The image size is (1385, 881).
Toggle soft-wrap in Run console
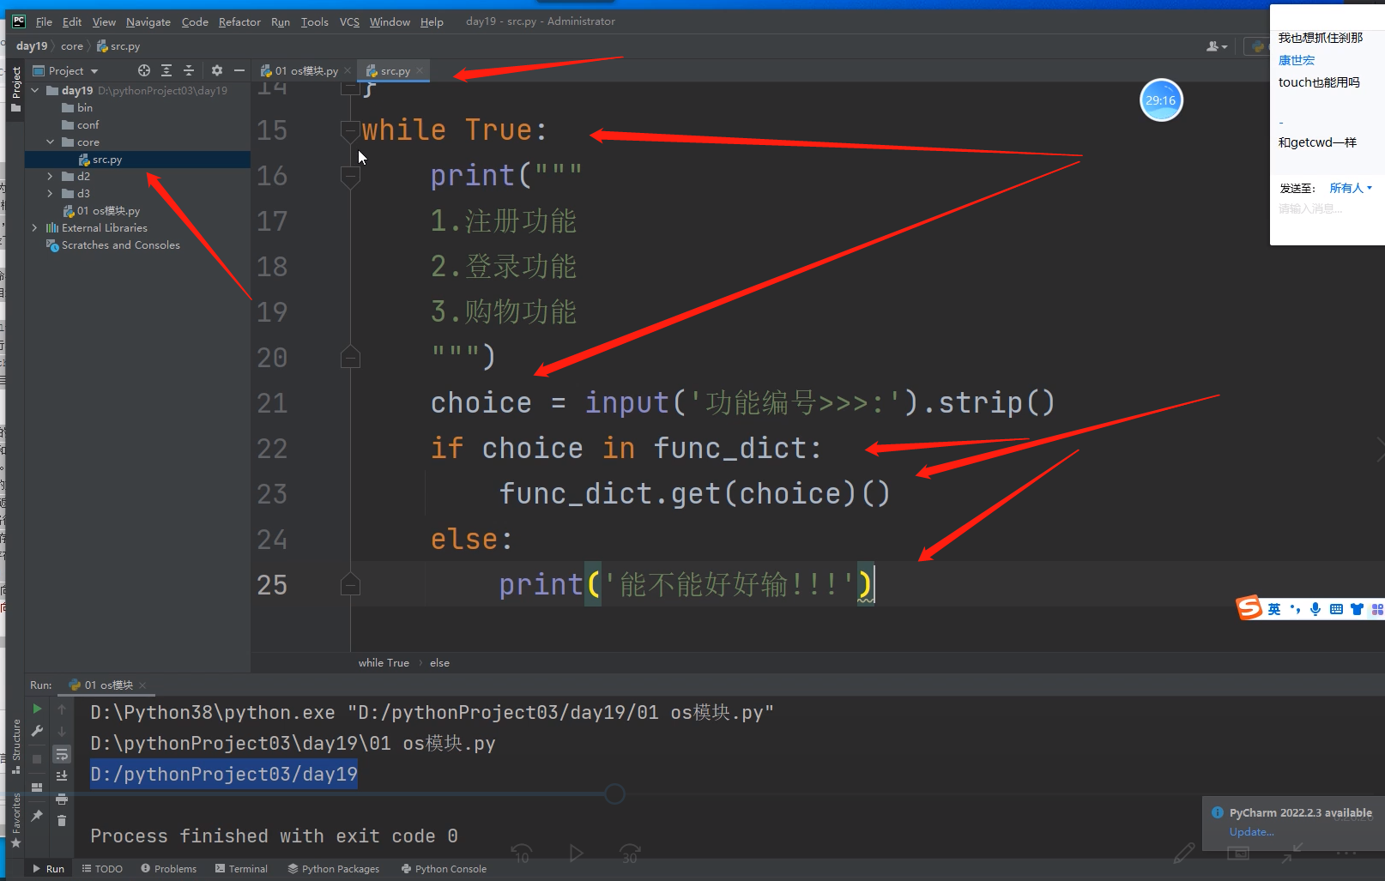tap(62, 754)
